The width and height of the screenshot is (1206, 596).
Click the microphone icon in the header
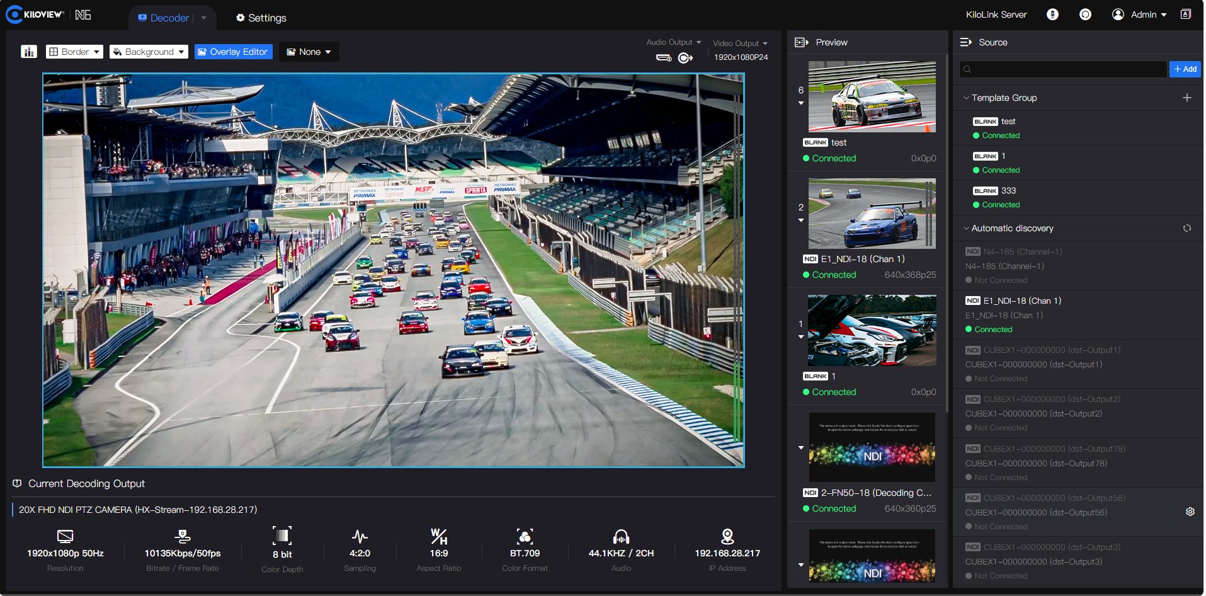pos(1052,14)
